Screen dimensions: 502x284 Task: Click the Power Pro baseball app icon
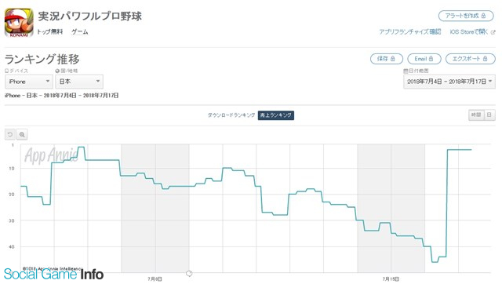[19, 23]
